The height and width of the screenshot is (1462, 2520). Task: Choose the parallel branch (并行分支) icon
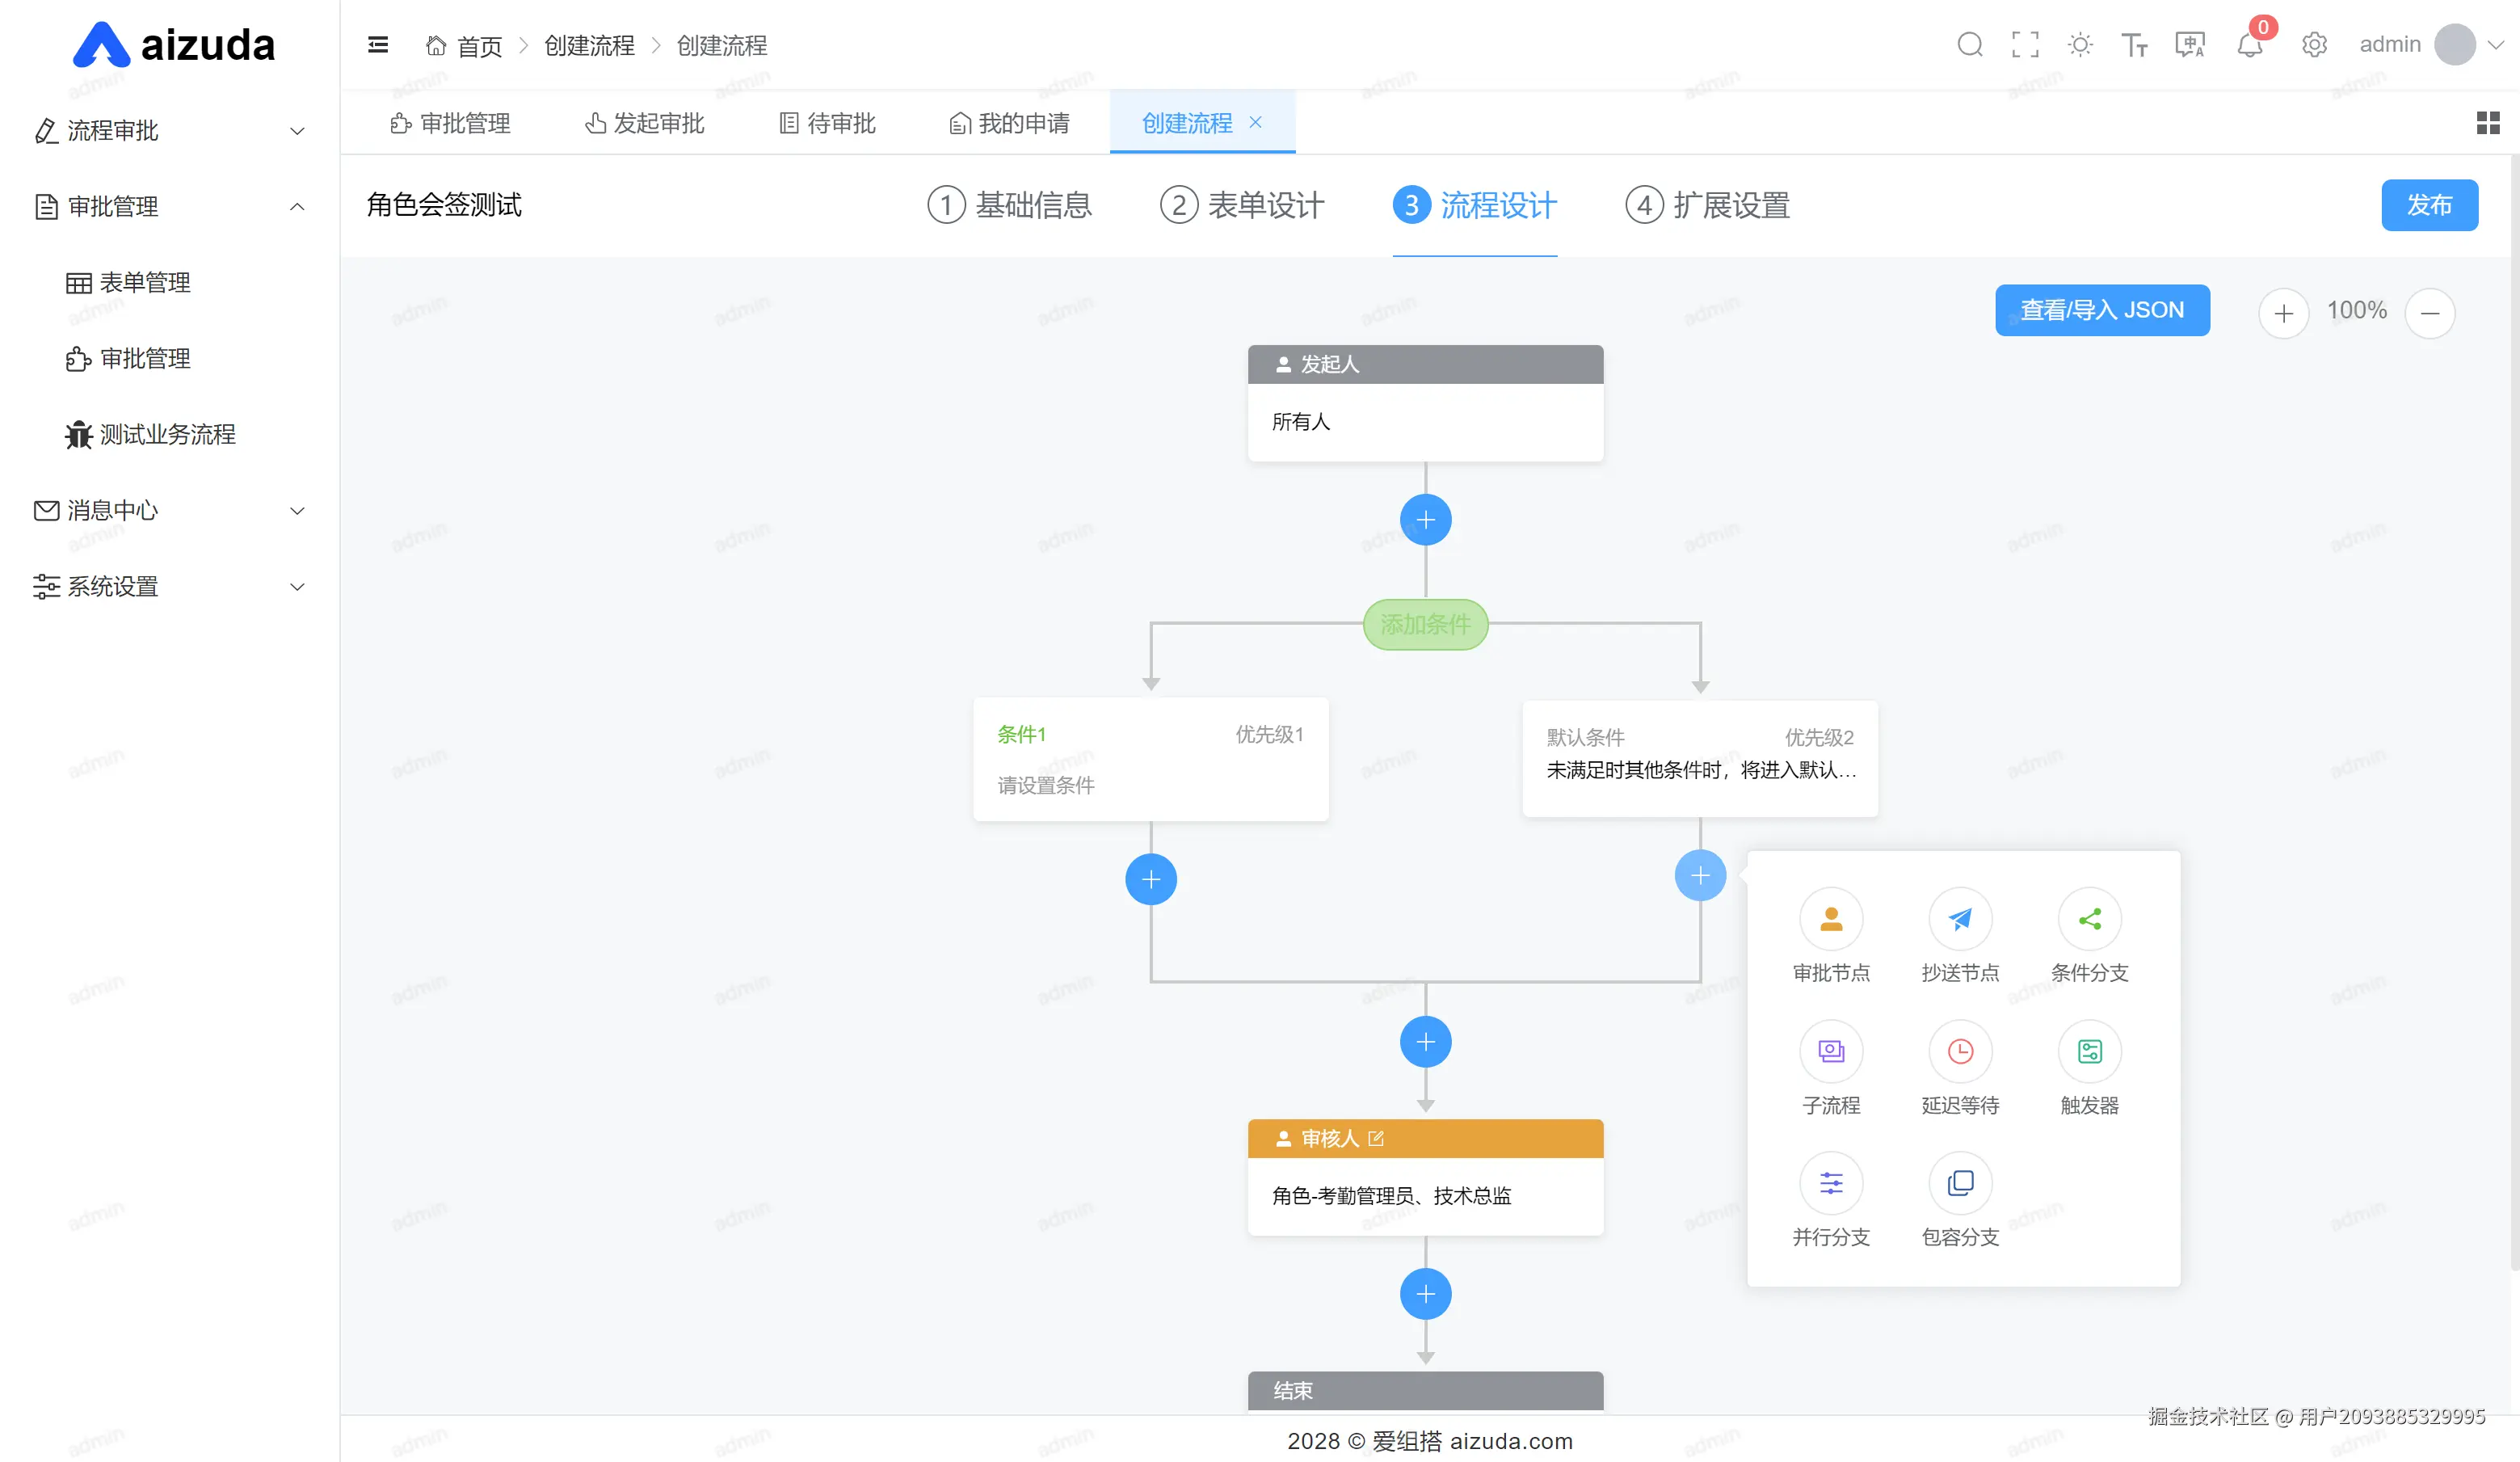point(1830,1183)
